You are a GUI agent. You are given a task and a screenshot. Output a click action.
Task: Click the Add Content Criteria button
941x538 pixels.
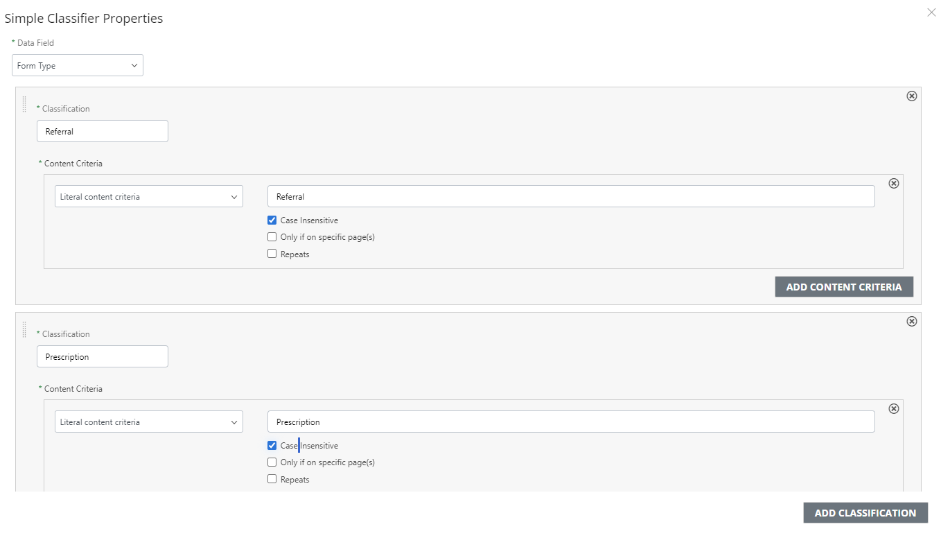(x=843, y=287)
